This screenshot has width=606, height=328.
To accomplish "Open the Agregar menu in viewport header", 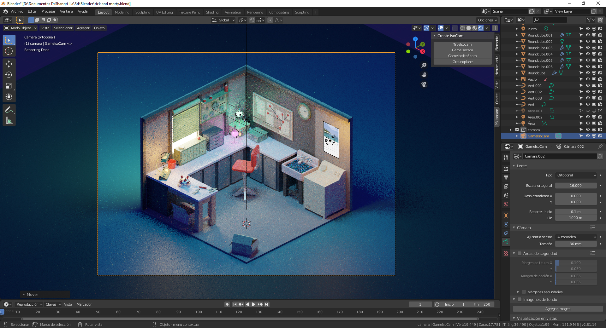I will tap(83, 28).
